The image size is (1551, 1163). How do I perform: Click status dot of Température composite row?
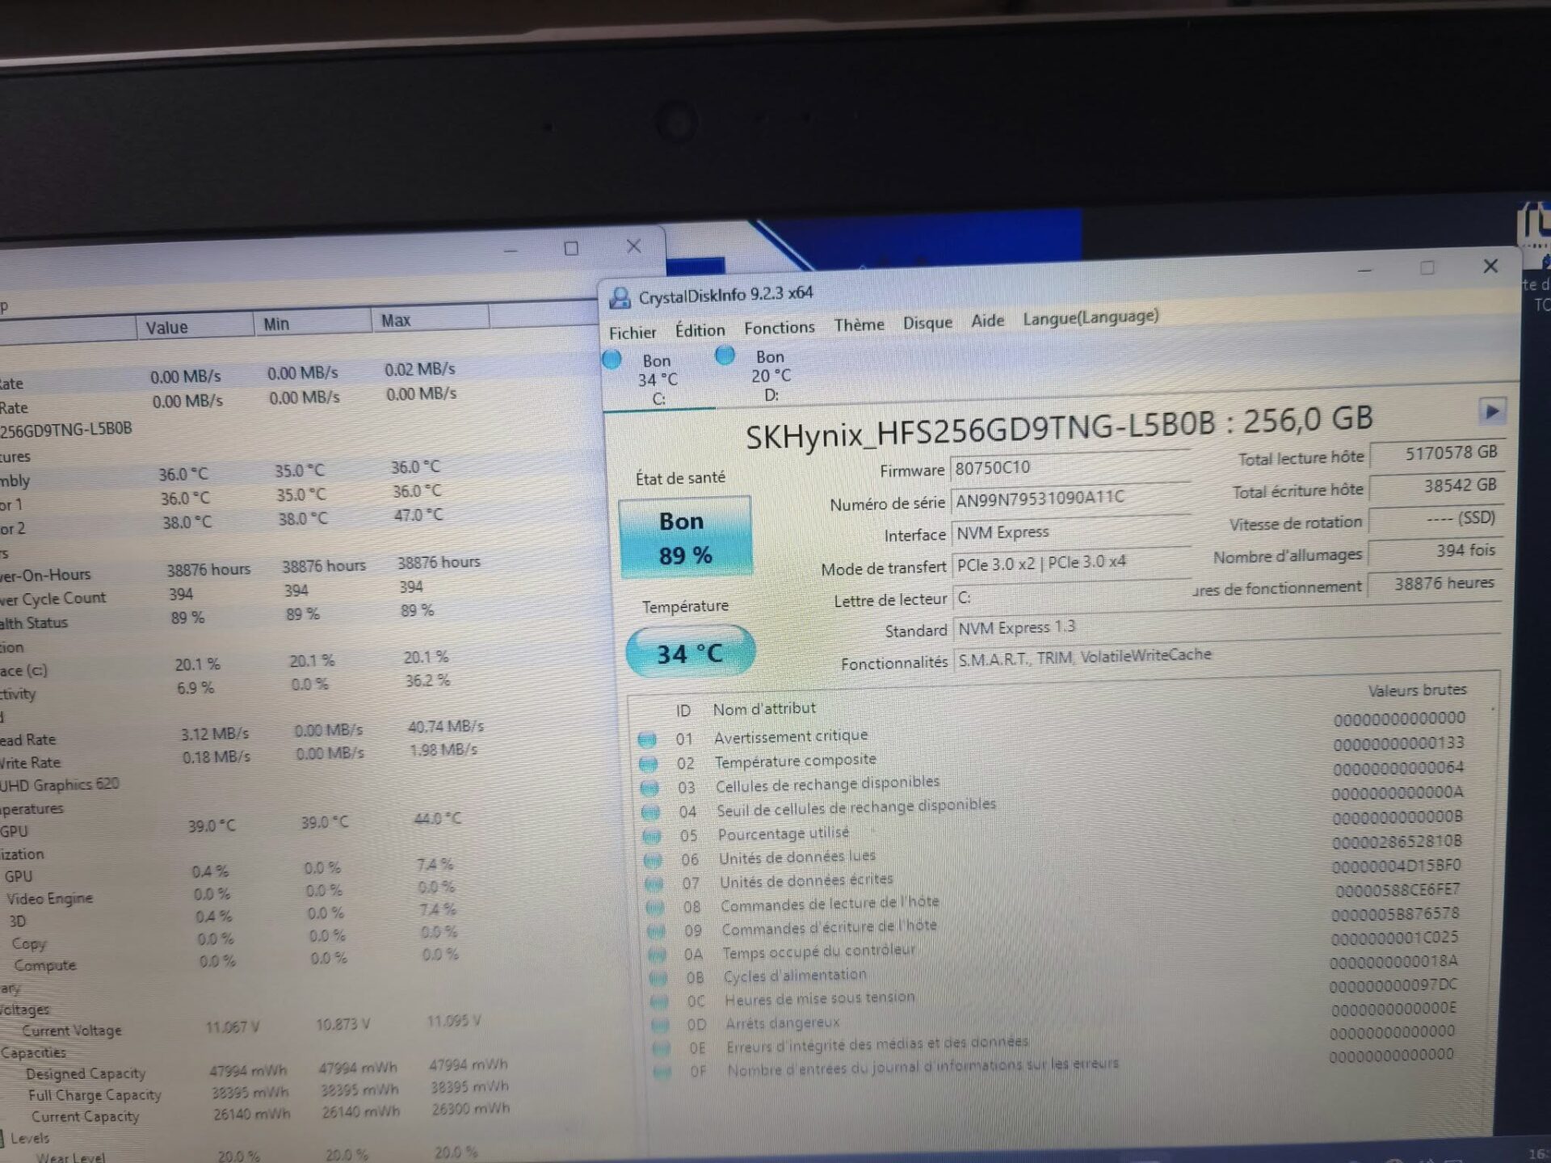click(649, 763)
